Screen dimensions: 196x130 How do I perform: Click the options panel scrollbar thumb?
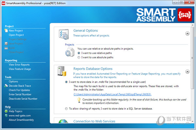[x=192, y=58]
